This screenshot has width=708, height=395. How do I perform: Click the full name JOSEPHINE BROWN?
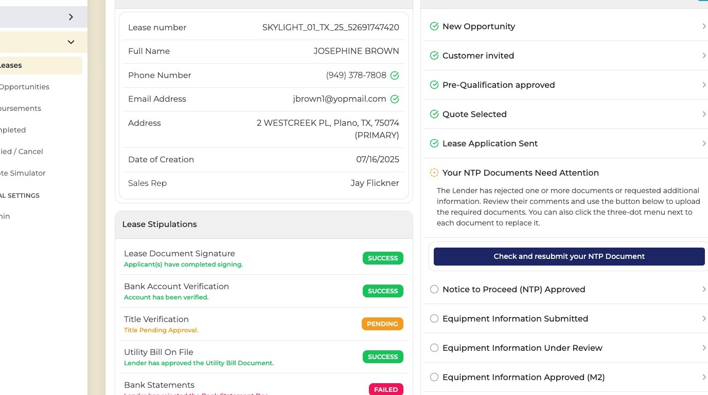tap(356, 51)
